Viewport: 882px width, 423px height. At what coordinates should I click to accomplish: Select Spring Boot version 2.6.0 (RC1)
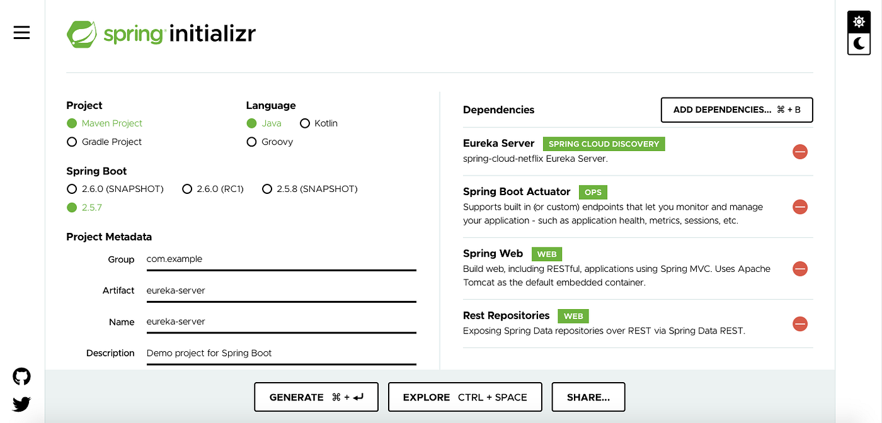187,189
